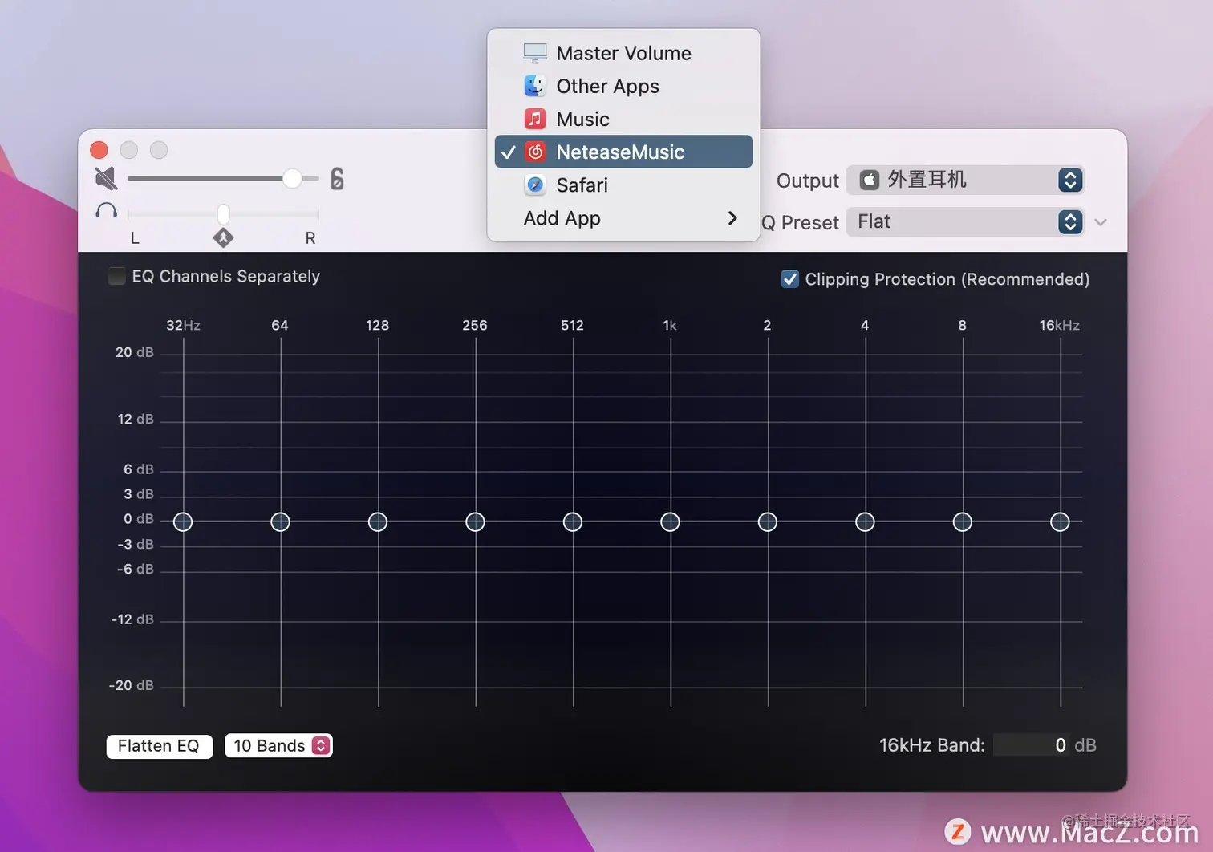1213x852 pixels.
Task: Click the 2 kHz band handle
Action: (x=768, y=522)
